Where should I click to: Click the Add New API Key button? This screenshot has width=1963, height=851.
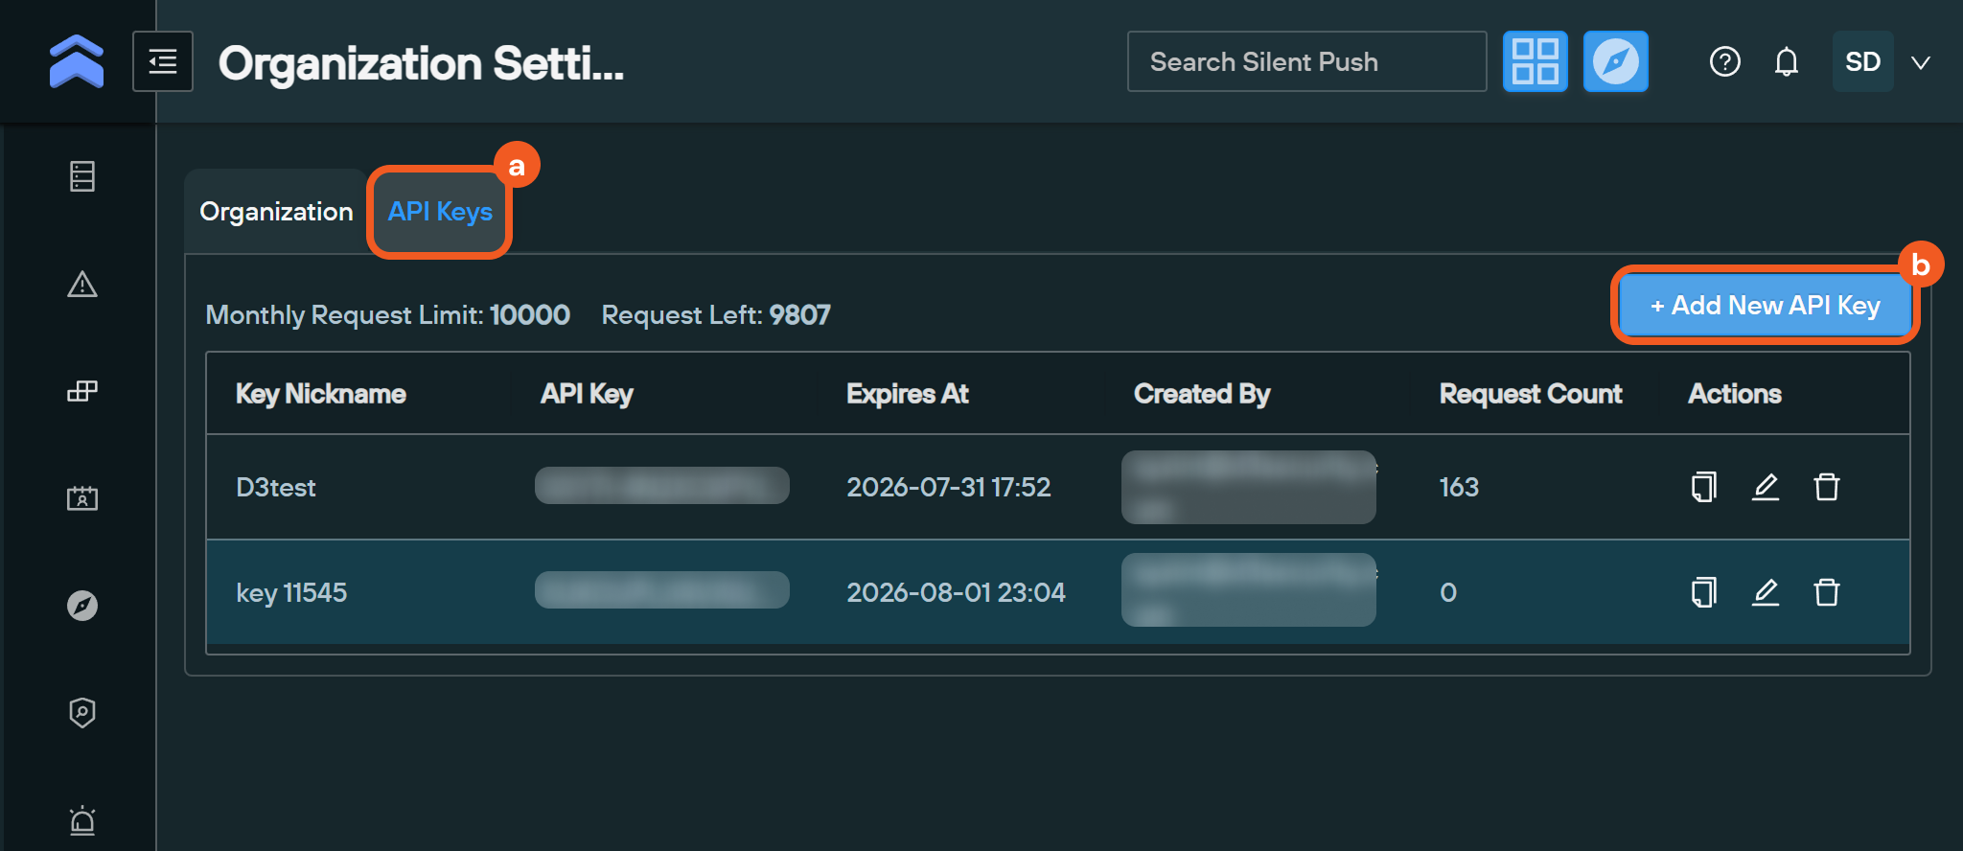point(1765,306)
